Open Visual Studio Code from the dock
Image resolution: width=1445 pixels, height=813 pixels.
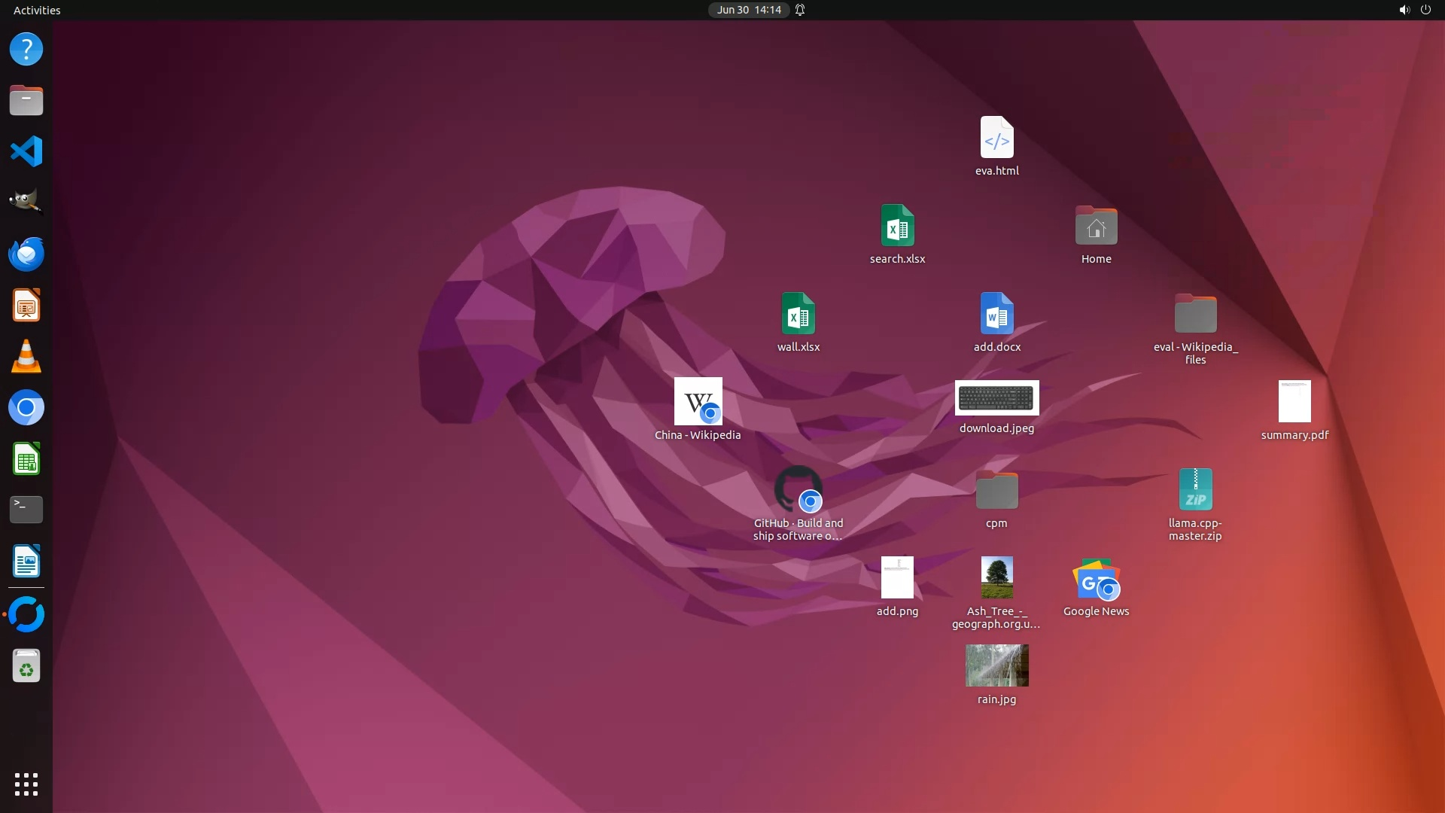point(26,151)
